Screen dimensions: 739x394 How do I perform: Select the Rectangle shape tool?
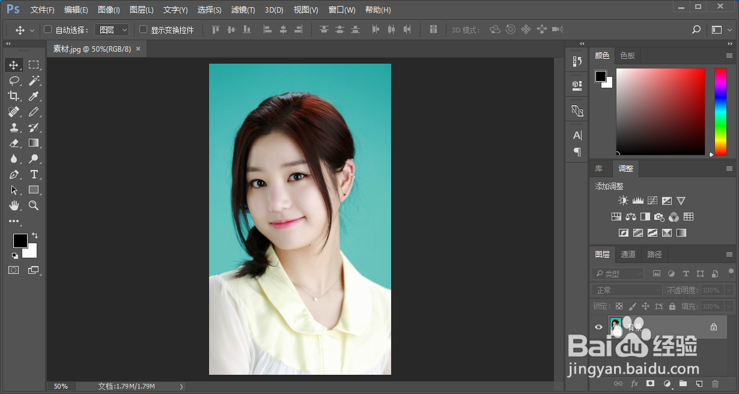click(x=34, y=190)
